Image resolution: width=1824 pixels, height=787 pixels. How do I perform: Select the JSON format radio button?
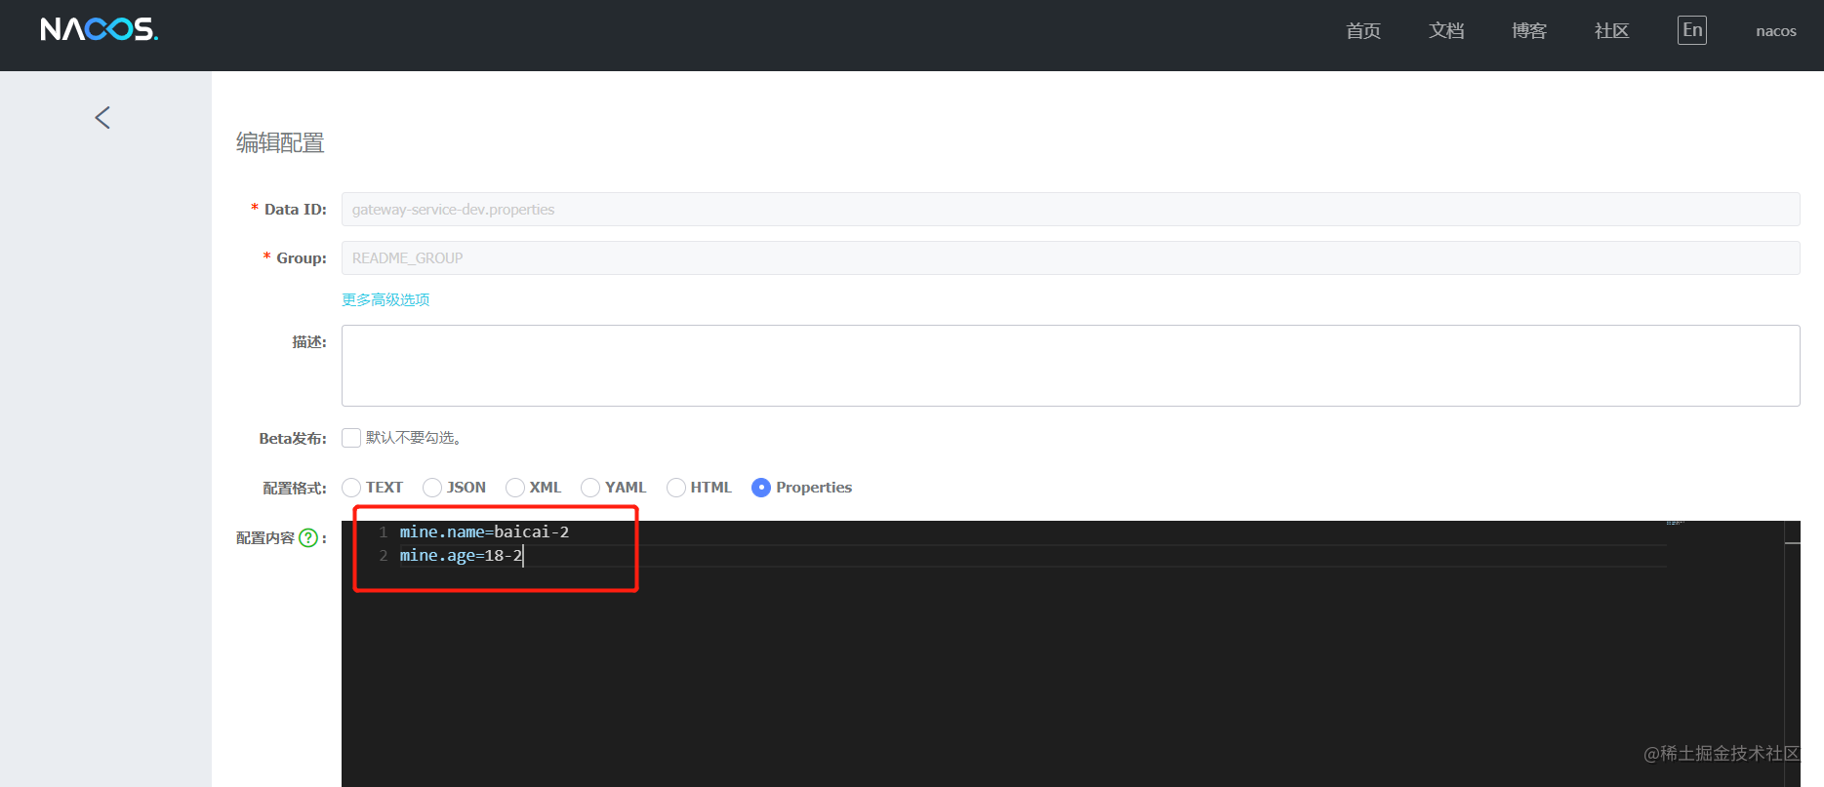point(432,488)
